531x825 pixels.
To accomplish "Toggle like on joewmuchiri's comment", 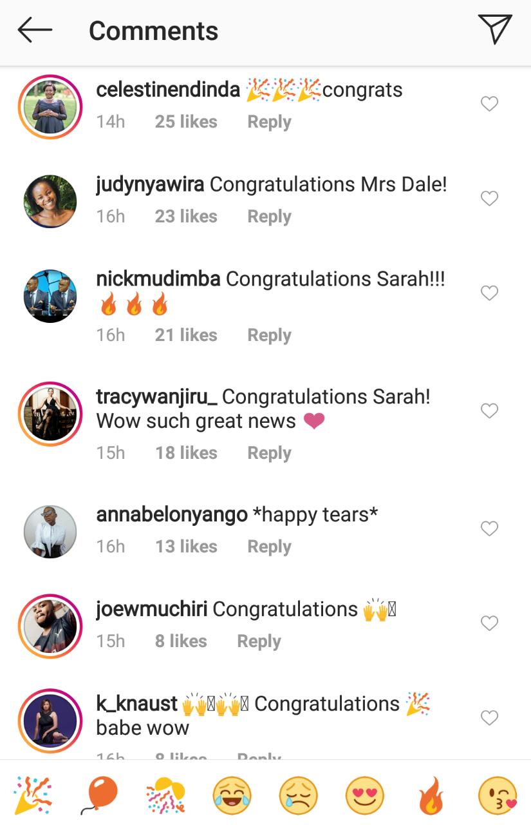I will click(x=490, y=623).
